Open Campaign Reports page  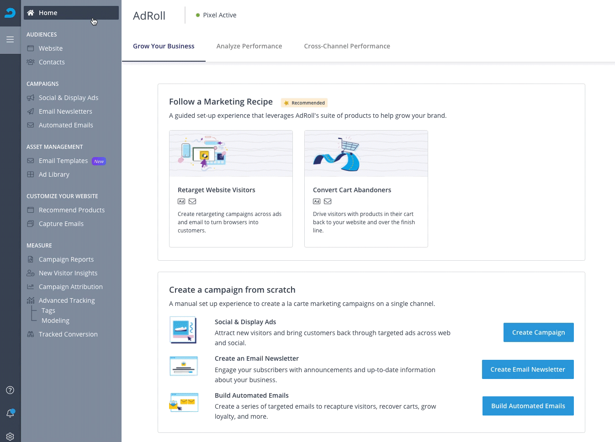coord(66,259)
